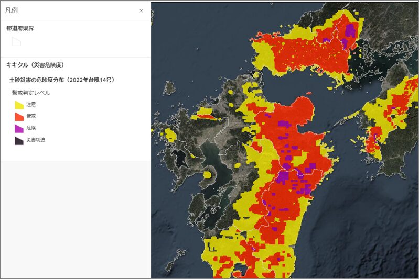Select the 都道府県界 heading
Image resolution: width=419 pixels, height=279 pixels.
(20, 28)
